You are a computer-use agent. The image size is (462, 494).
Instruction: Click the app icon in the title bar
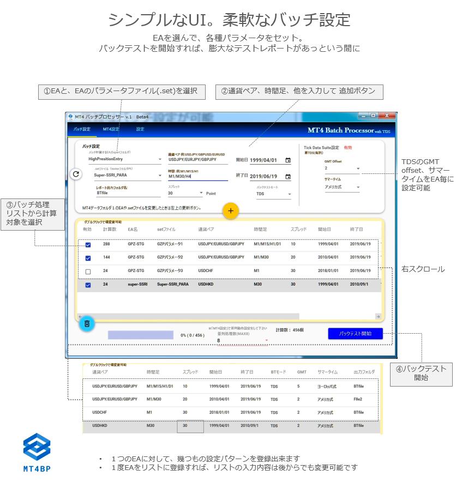click(x=70, y=117)
